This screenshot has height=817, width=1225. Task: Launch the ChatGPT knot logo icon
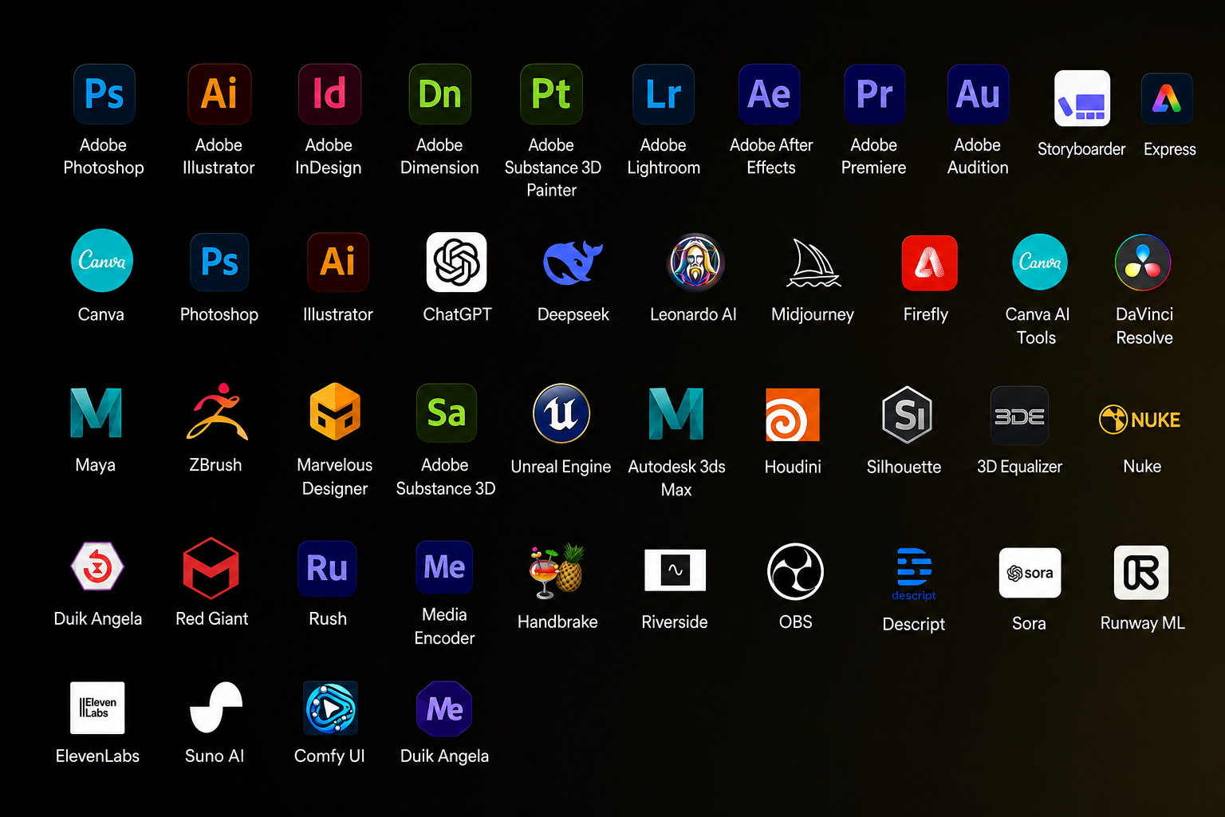(x=457, y=262)
